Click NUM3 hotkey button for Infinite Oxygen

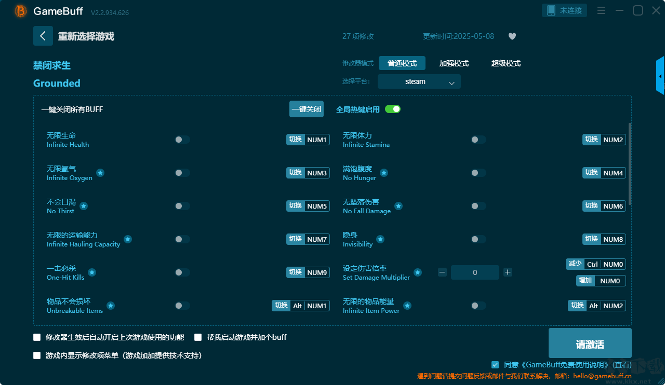click(308, 173)
